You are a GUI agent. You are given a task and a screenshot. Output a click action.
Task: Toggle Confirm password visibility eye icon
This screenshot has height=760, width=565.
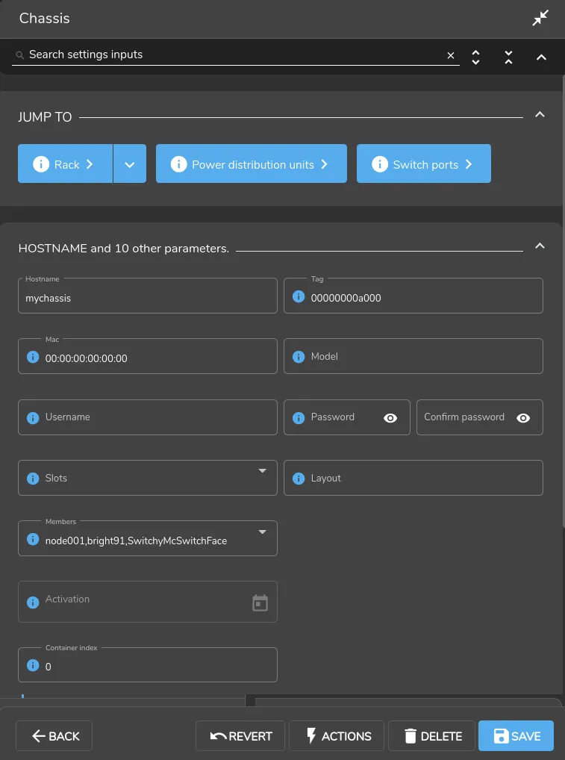click(x=523, y=418)
